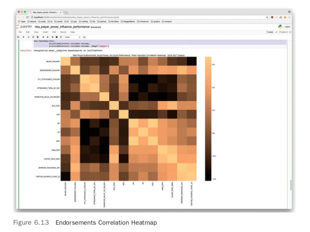Open the Edit menu
Image resolution: width=310 pixels, height=232 pixels.
click(28, 32)
